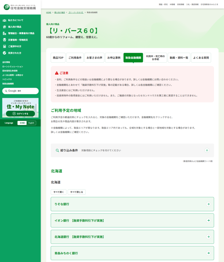
Task: Click the house icon beside 個人向け商品
Action: tap(5, 27)
